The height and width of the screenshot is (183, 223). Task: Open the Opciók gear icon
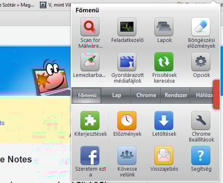pos(201,62)
